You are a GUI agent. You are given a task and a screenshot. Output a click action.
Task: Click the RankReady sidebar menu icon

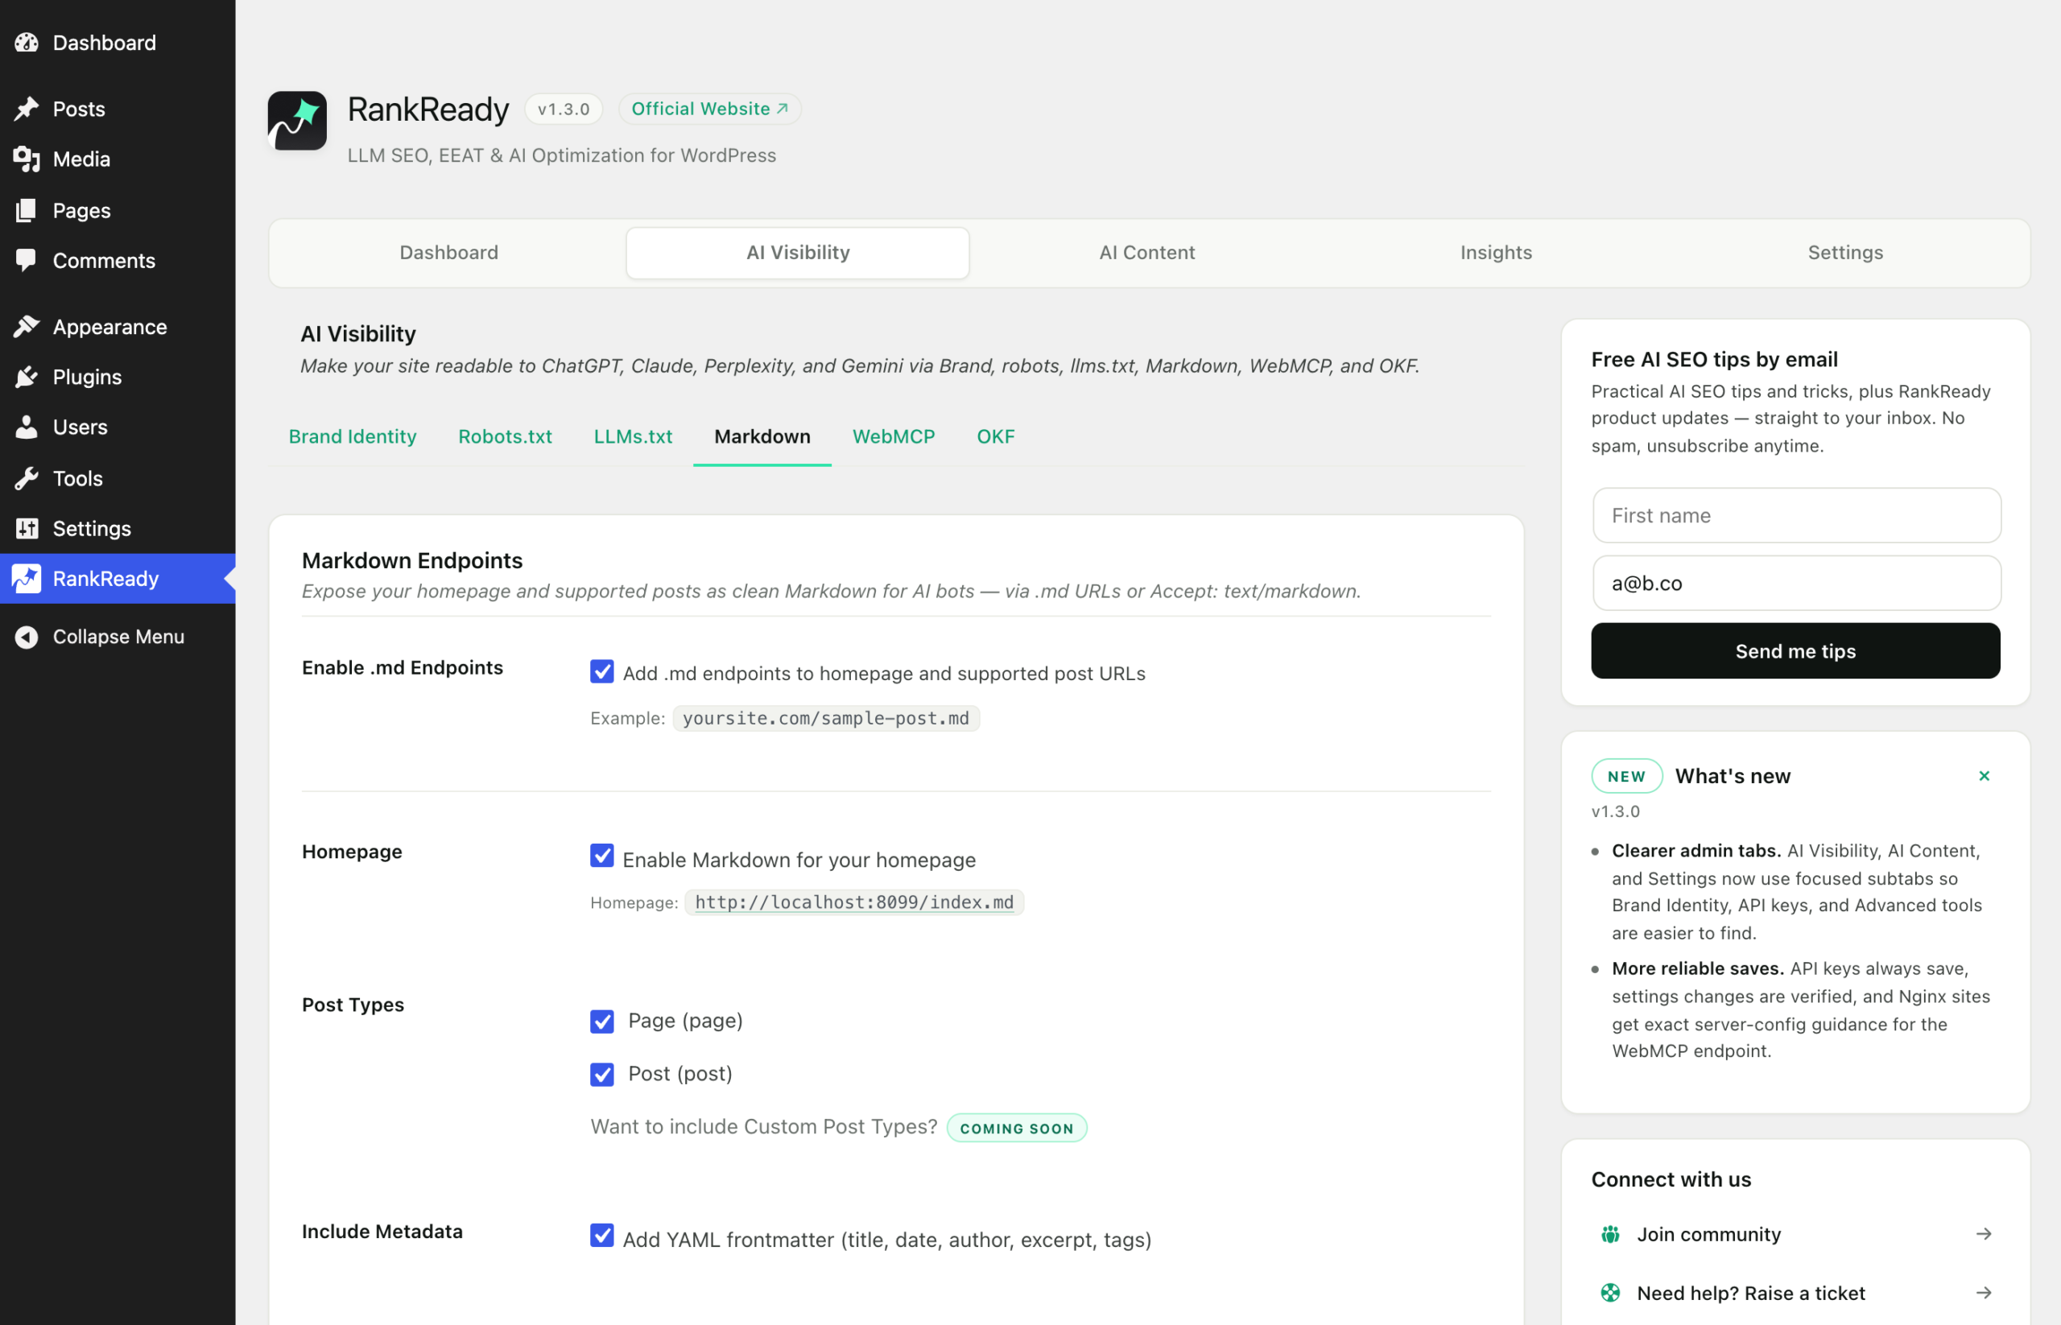(27, 578)
